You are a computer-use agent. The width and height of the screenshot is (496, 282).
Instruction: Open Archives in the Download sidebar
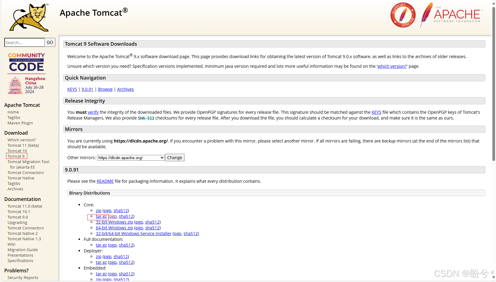(15, 189)
